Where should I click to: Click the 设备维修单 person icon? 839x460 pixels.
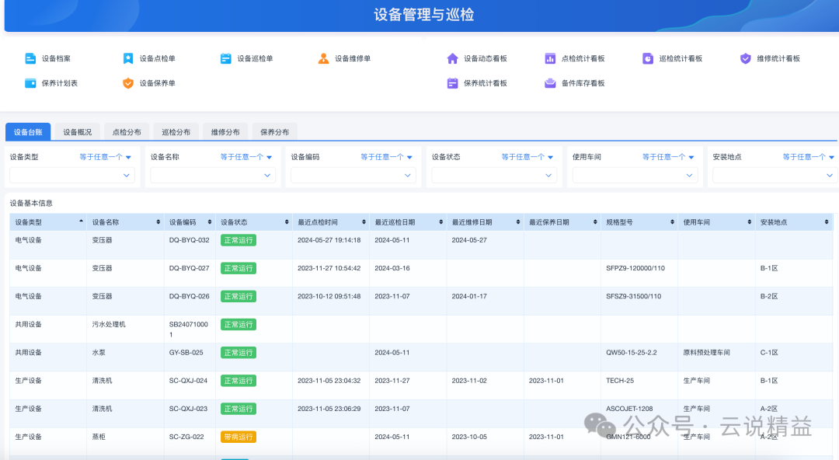[323, 58]
